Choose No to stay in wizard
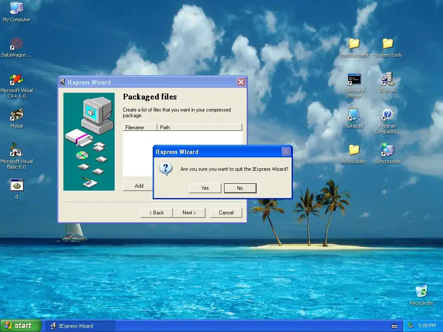 point(240,188)
